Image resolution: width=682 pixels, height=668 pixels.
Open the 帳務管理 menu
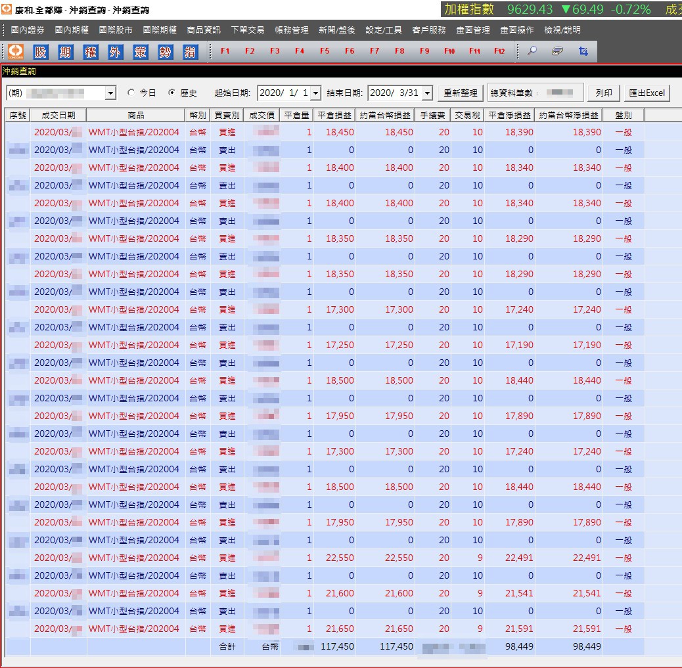292,30
